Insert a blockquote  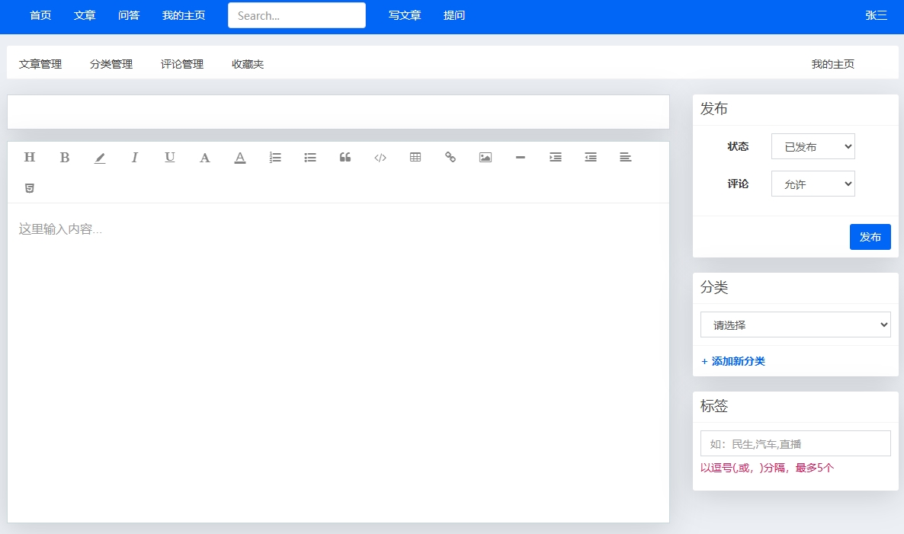click(345, 157)
